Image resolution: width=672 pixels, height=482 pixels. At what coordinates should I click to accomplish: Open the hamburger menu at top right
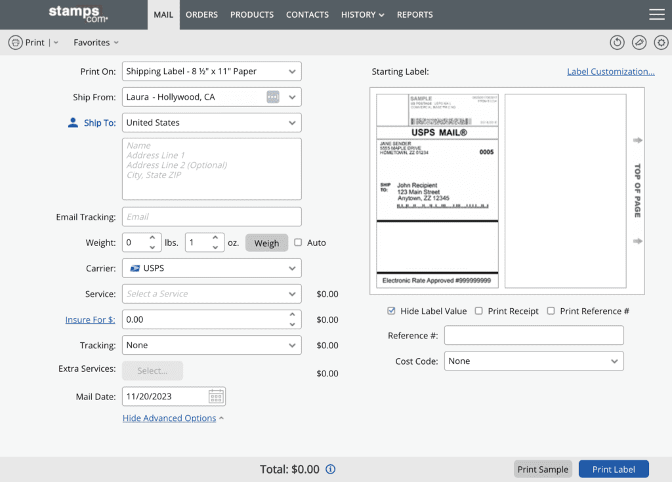click(656, 14)
